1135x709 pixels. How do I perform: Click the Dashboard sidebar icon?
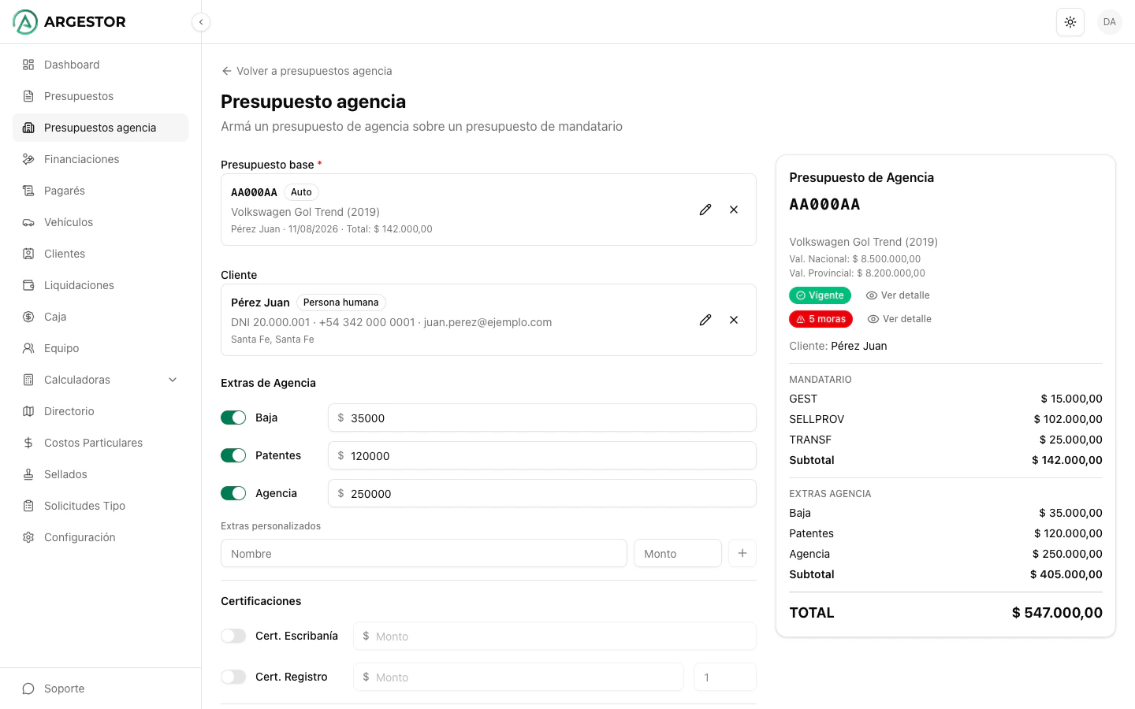pyautogui.click(x=28, y=65)
